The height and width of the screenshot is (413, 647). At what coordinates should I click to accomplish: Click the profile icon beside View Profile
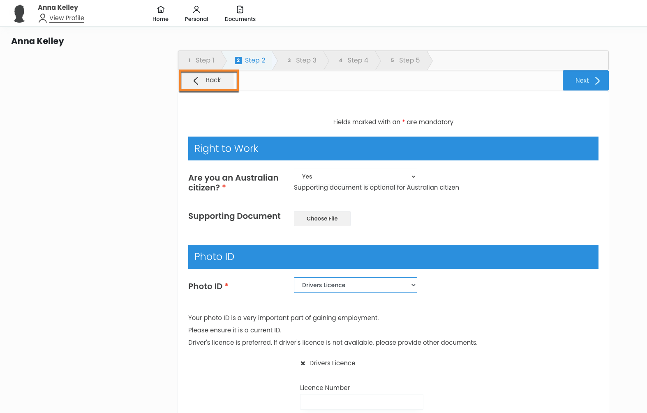[42, 18]
